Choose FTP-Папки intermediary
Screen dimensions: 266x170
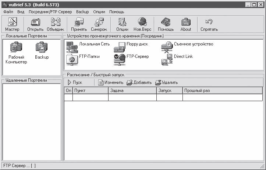point(83,59)
